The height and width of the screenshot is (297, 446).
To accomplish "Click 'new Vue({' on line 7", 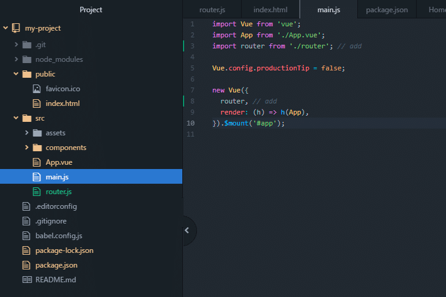I will tap(230, 90).
